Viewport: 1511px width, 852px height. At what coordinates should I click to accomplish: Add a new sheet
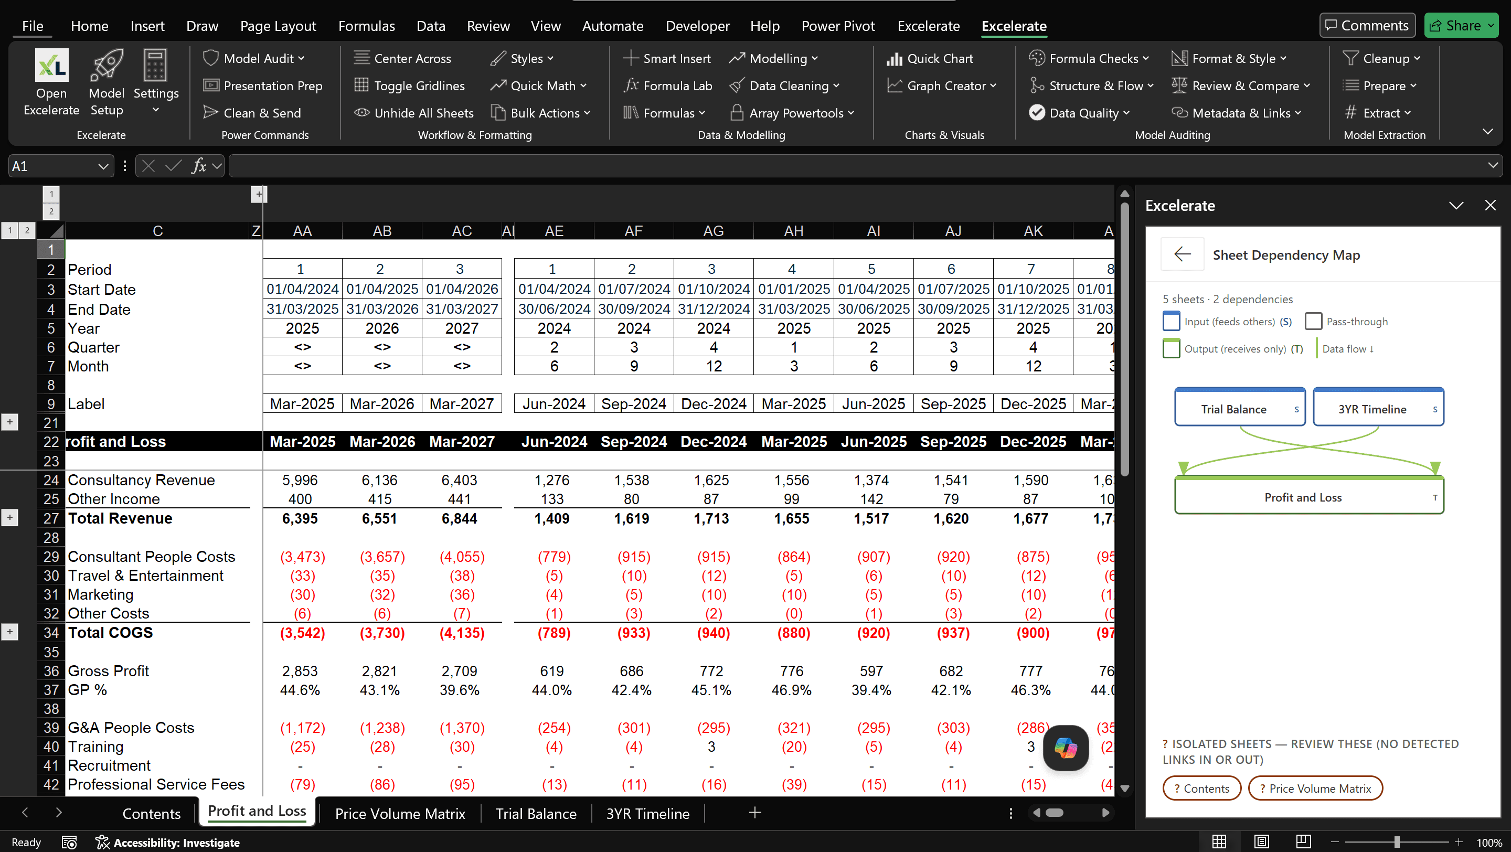click(755, 812)
